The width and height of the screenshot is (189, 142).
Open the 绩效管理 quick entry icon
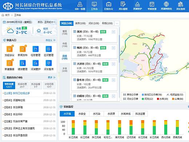click(x=23, y=63)
